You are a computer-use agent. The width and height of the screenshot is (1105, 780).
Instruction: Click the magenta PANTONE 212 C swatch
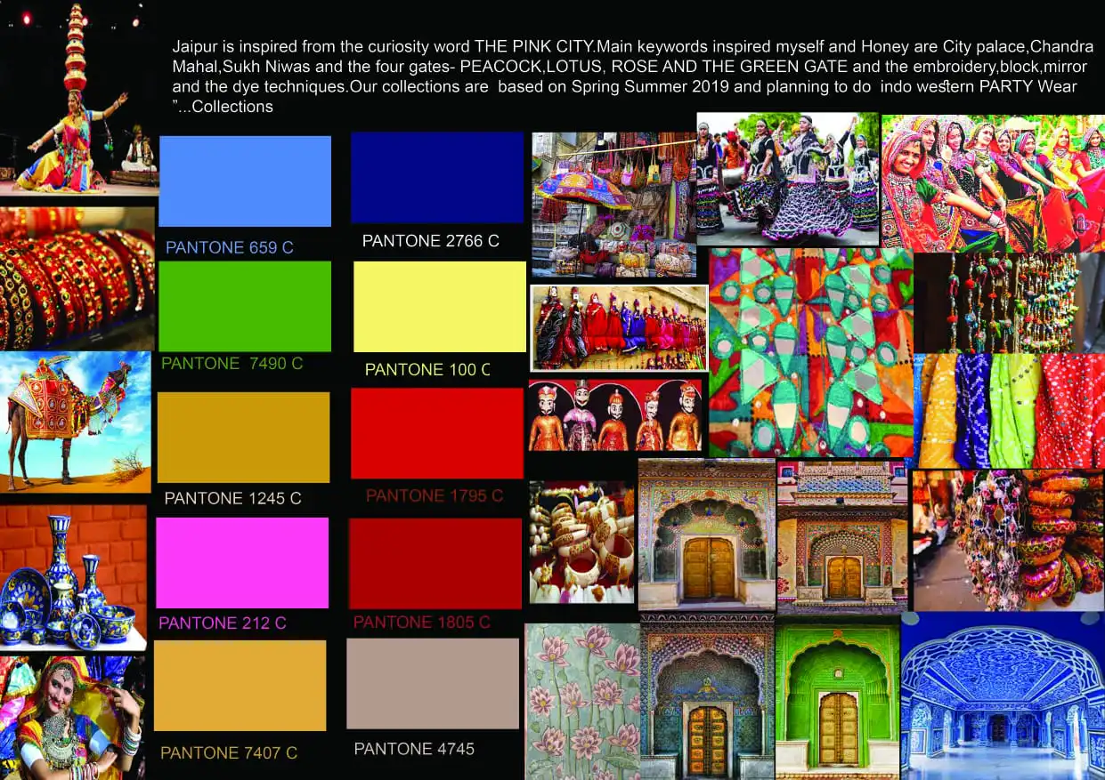[x=242, y=563]
